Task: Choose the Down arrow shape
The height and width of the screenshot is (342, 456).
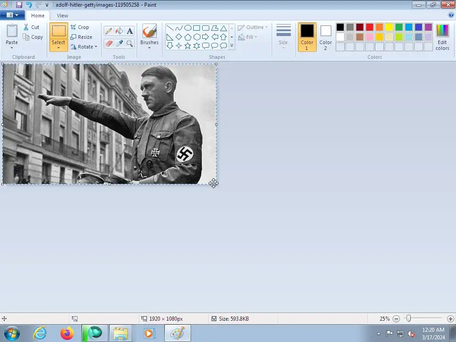Action: [x=170, y=46]
